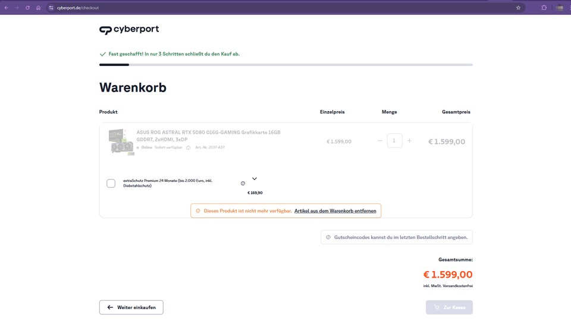Reload the checkout page
Image resolution: width=571 pixels, height=321 pixels.
(x=27, y=8)
